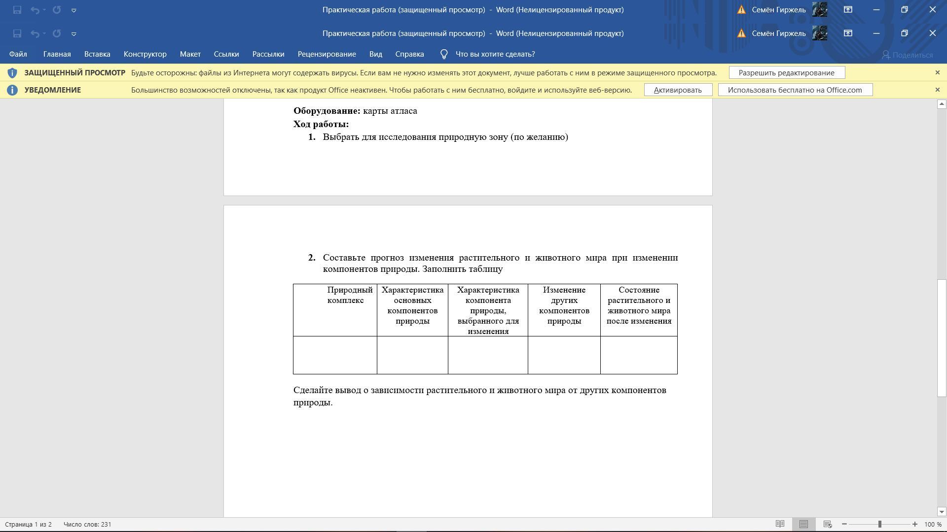This screenshot has height=532, width=947.
Task: Switch to the Конструктор tab
Action: tap(145, 54)
